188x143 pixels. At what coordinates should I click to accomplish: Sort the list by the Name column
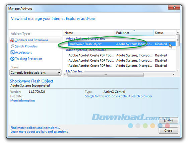point(89,33)
